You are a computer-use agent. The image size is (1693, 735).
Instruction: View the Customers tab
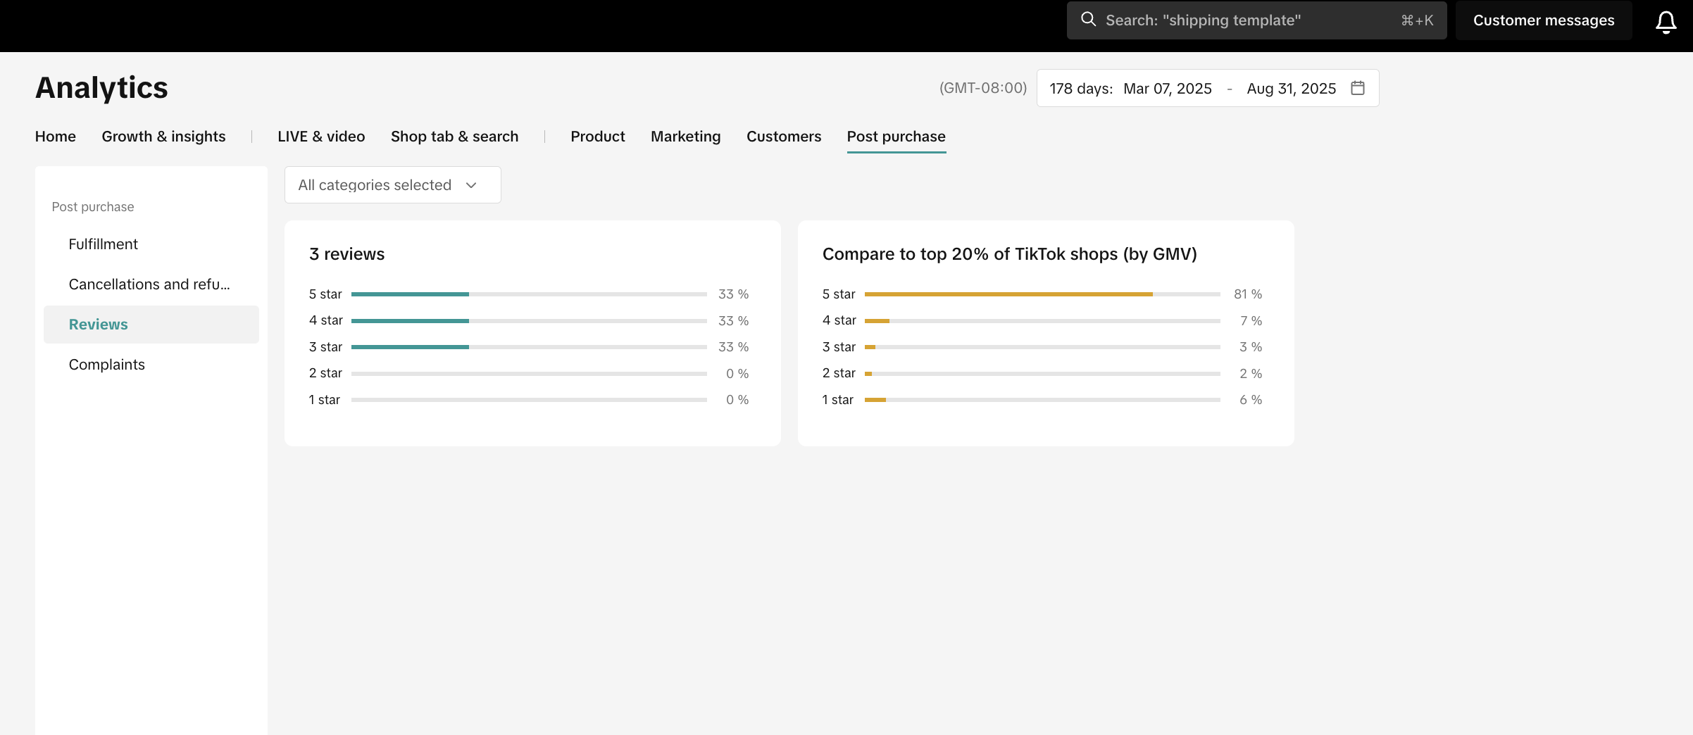pos(783,137)
